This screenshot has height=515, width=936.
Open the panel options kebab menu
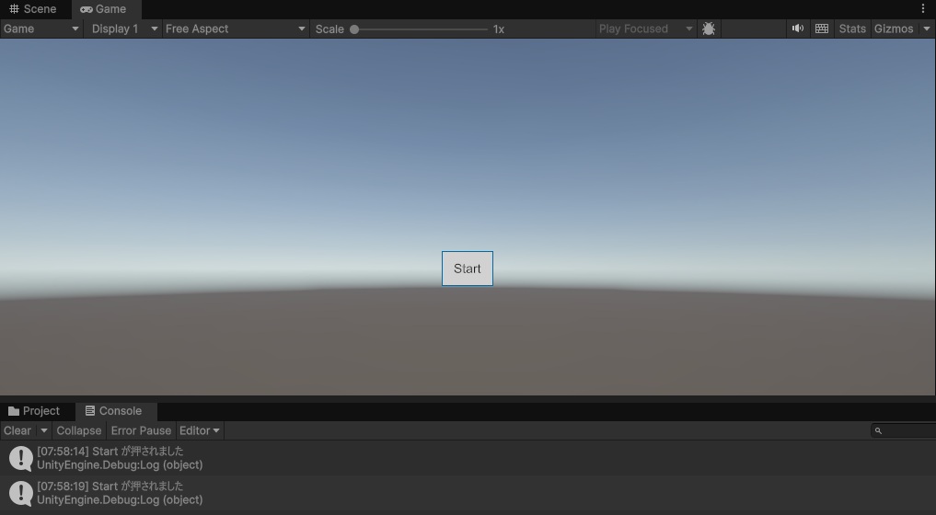923,8
